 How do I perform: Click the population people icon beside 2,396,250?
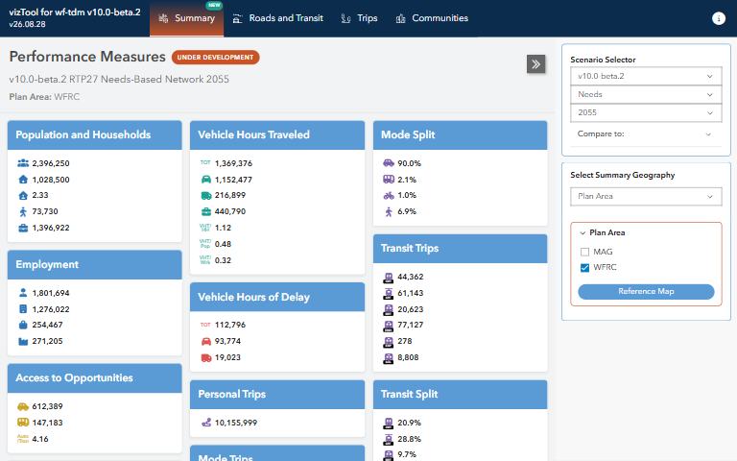[x=23, y=163]
